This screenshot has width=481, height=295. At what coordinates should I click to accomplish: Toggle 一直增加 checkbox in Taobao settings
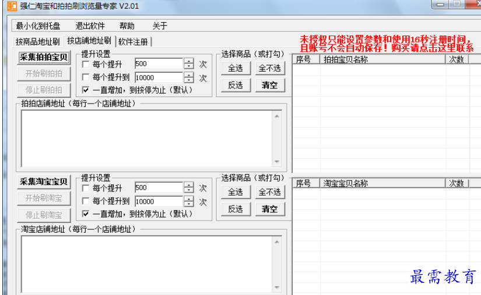(86, 214)
